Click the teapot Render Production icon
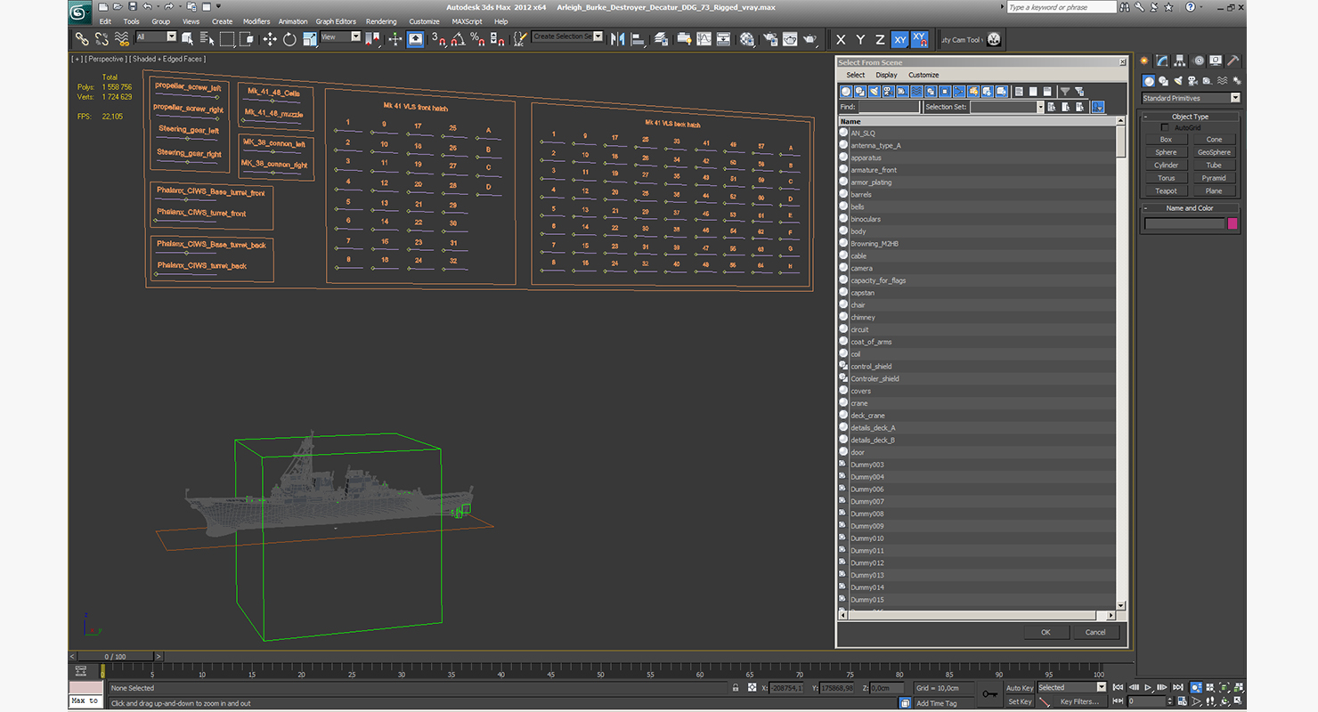 [x=810, y=39]
